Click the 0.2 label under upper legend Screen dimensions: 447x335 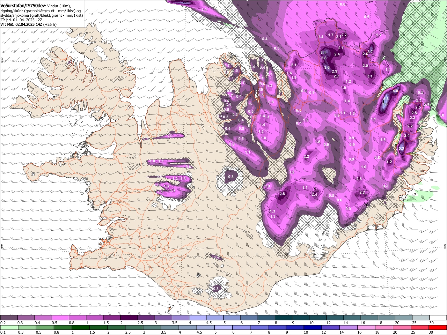3,323
